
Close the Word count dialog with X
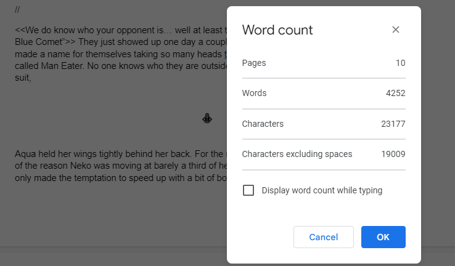396,30
